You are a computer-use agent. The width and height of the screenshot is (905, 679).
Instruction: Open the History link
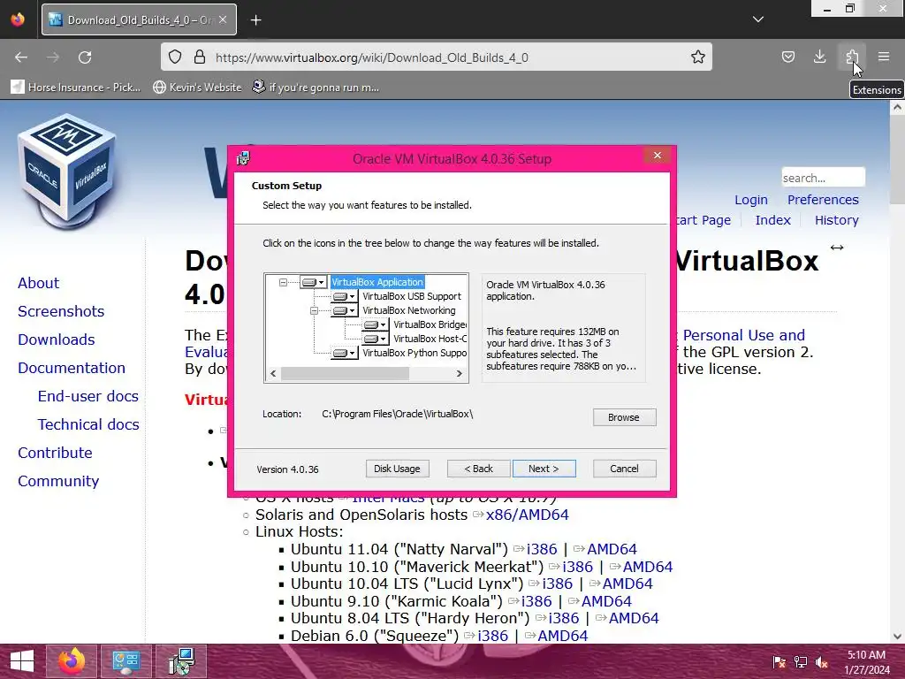point(836,220)
